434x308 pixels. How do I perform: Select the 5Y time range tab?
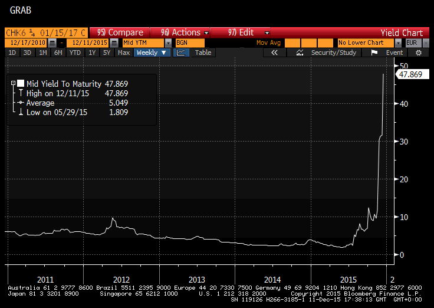(x=107, y=53)
